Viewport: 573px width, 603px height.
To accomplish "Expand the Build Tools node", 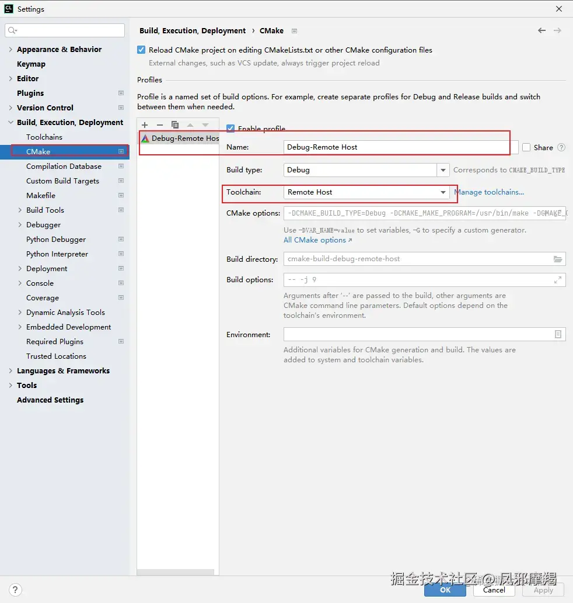I will 20,210.
